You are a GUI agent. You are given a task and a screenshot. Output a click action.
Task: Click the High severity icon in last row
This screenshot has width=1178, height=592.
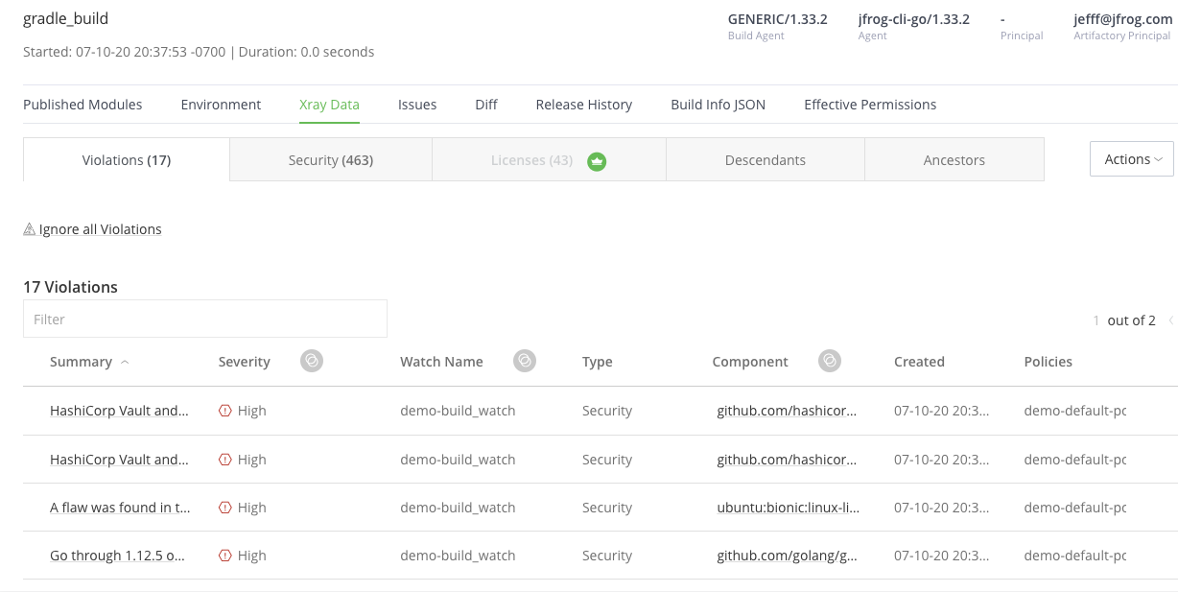225,556
